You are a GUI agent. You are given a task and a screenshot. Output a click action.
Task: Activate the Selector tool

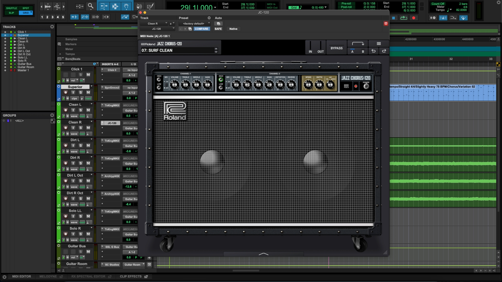(x=115, y=6)
